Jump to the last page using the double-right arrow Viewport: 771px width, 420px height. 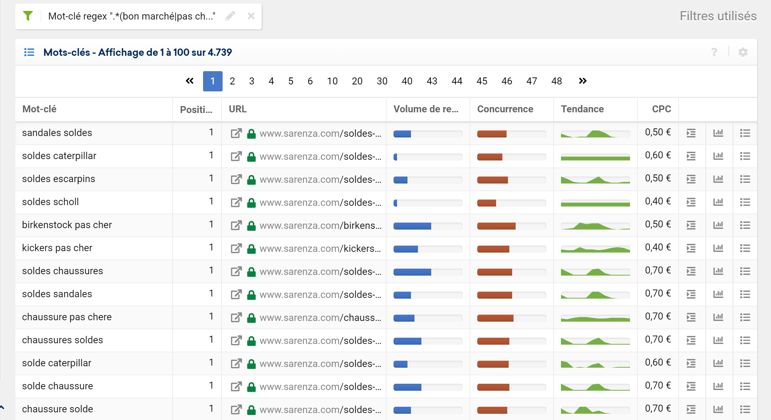(x=583, y=81)
